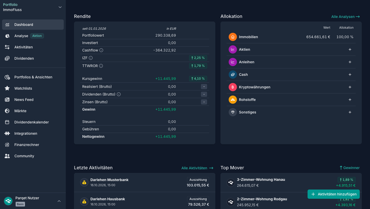Image resolution: width=370 pixels, height=209 pixels.
Task: Expand the Aktien allocation with plus
Action: (x=350, y=49)
